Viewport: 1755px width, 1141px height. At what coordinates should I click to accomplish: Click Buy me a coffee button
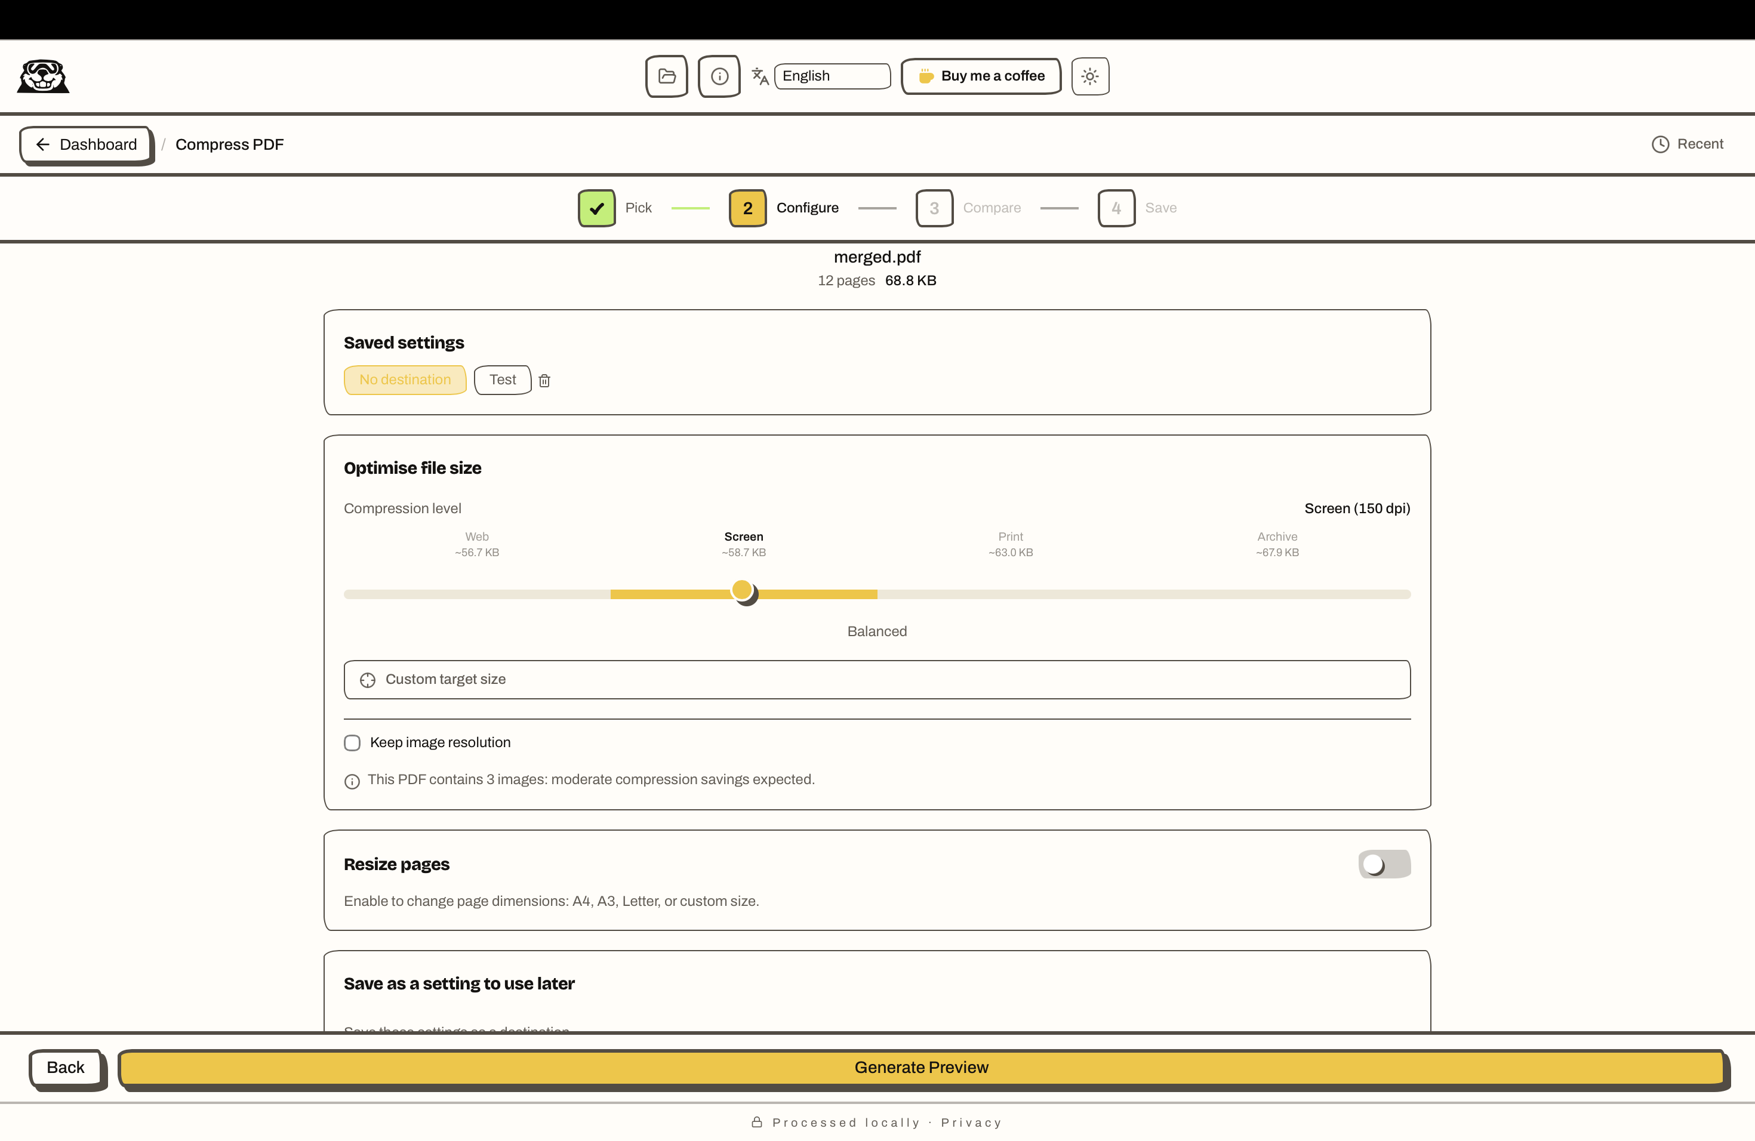981,76
